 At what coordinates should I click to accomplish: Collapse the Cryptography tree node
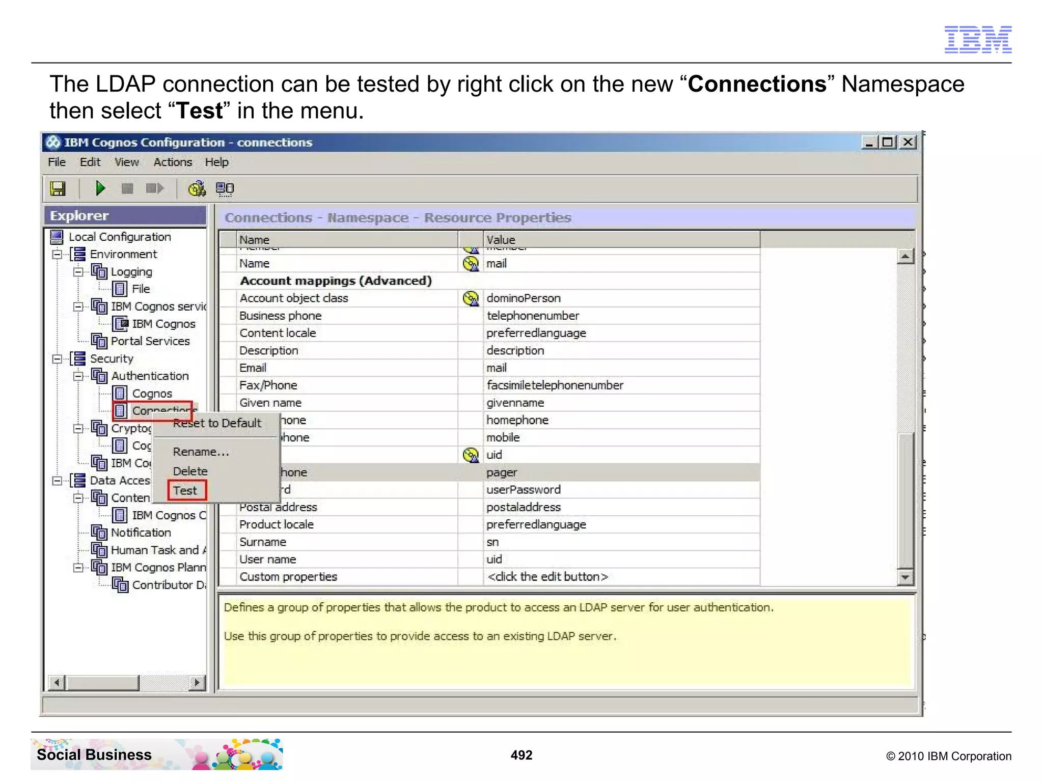tap(78, 429)
